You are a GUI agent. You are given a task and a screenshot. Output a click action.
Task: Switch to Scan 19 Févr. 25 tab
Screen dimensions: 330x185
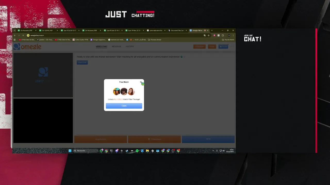tap(134, 31)
